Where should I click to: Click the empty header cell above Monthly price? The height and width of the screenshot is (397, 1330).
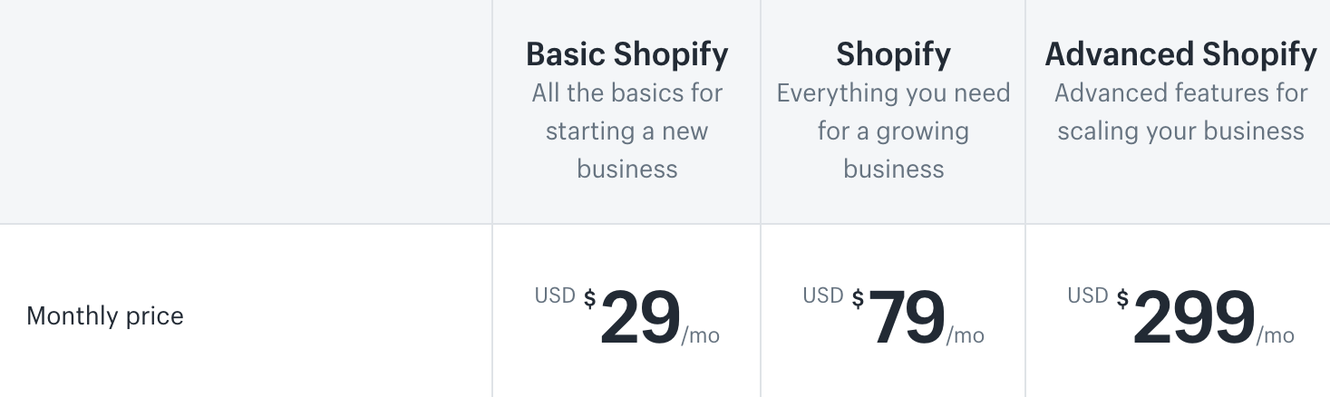[x=246, y=111]
